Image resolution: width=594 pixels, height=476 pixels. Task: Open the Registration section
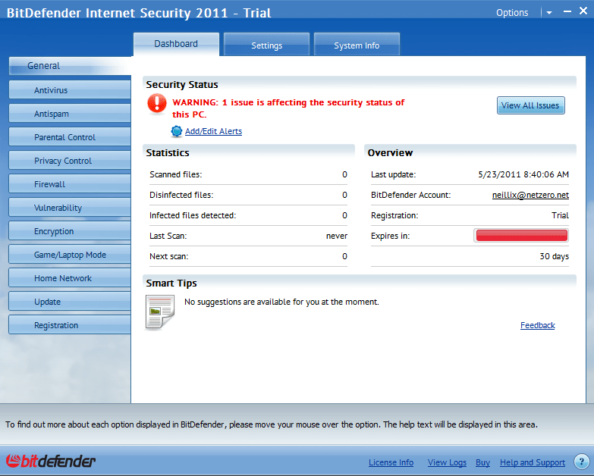(70, 324)
